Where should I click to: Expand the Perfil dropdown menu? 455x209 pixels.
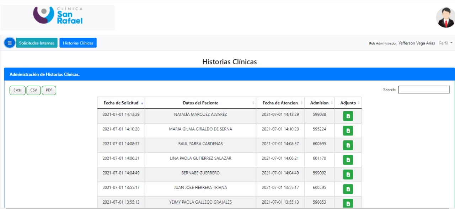pyautogui.click(x=446, y=43)
